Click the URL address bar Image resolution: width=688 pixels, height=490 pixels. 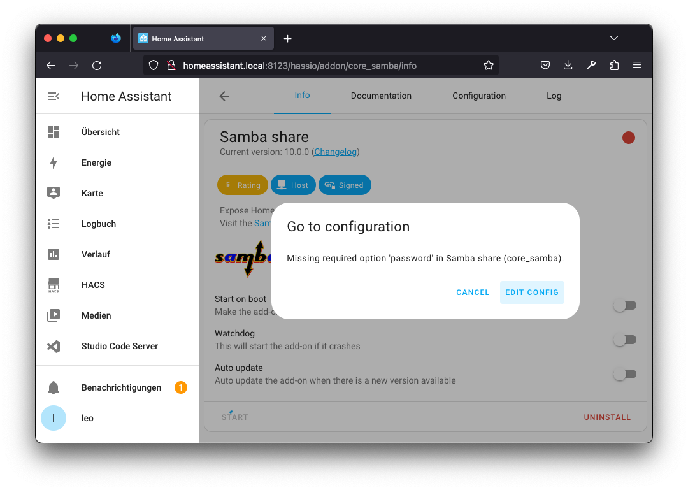[x=320, y=66]
